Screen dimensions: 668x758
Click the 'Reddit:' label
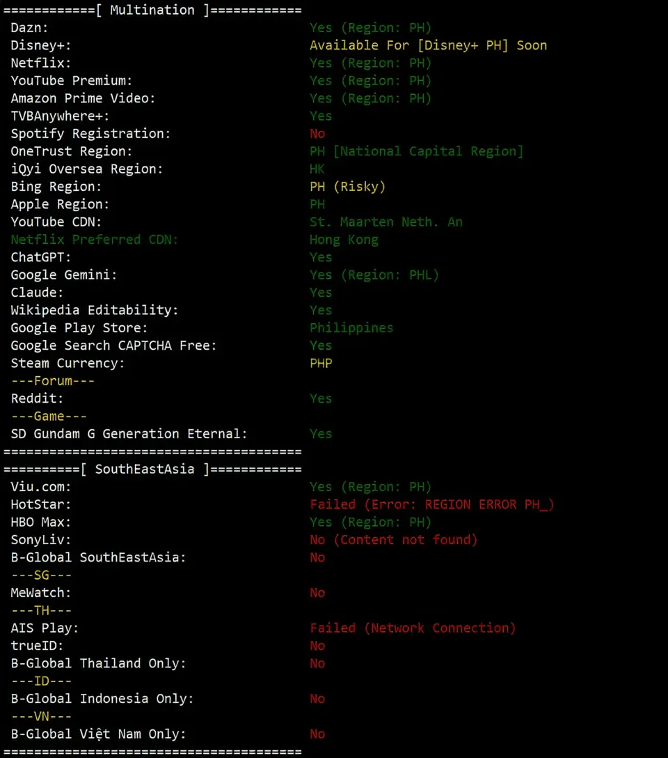coord(37,399)
